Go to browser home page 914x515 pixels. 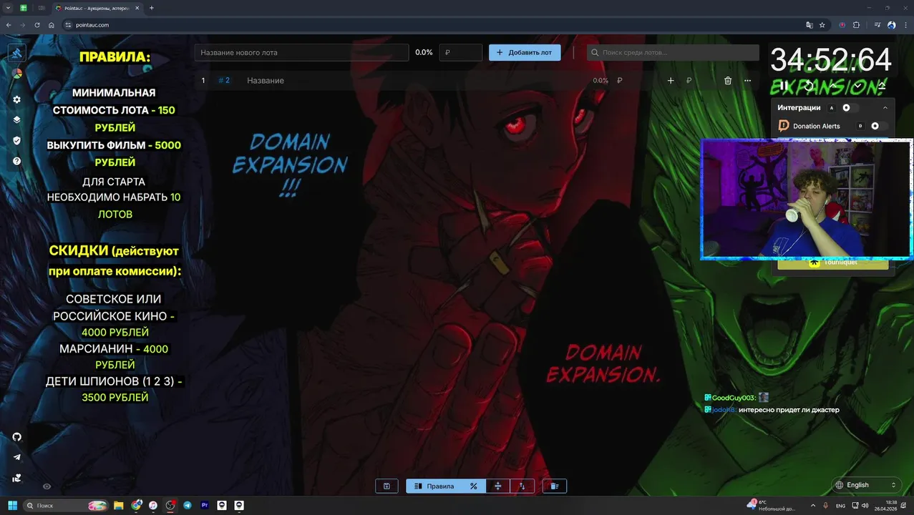click(x=52, y=25)
